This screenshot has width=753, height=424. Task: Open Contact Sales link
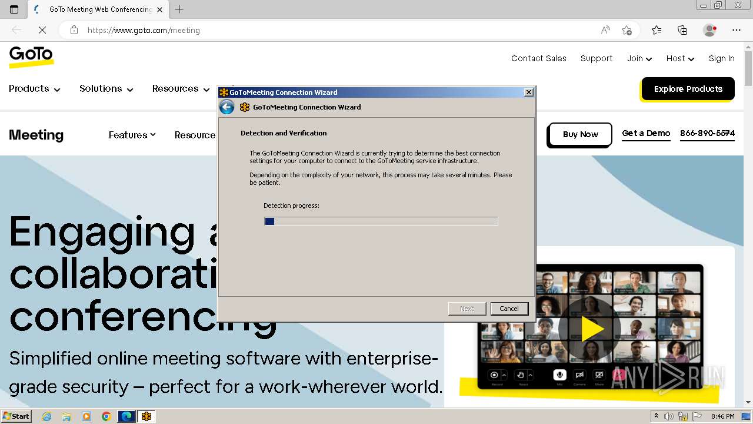pos(539,58)
